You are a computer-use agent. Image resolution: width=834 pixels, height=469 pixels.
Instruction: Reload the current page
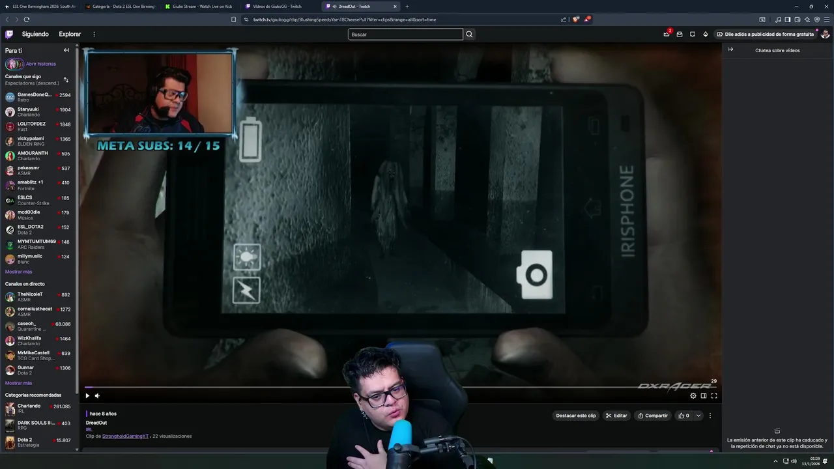(x=27, y=20)
